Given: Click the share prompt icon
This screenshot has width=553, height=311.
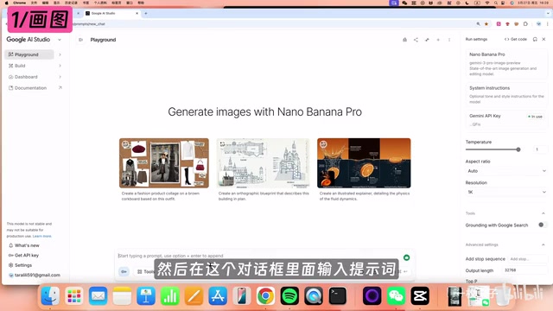Looking at the screenshot, I should 416,40.
